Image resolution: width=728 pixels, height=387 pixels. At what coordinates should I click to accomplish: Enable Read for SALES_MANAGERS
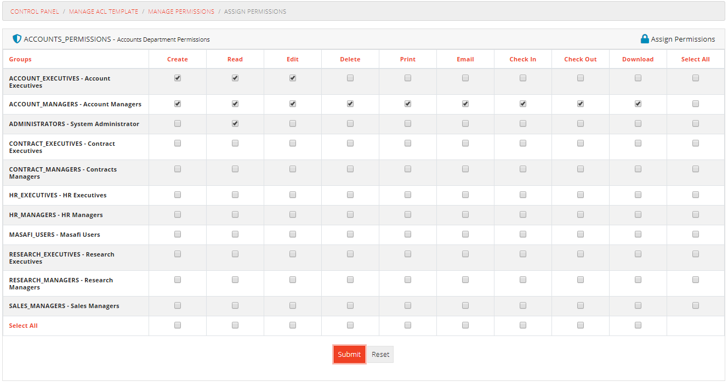pyautogui.click(x=235, y=305)
